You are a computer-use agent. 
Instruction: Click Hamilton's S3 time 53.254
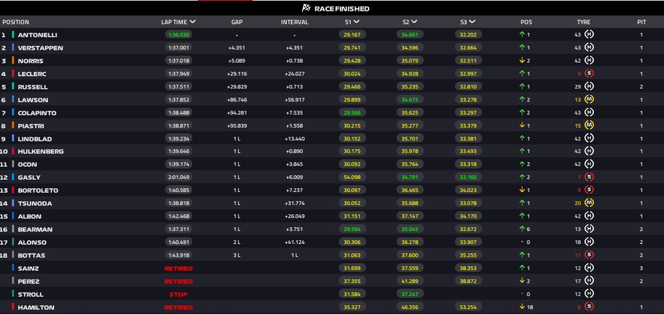pyautogui.click(x=468, y=307)
